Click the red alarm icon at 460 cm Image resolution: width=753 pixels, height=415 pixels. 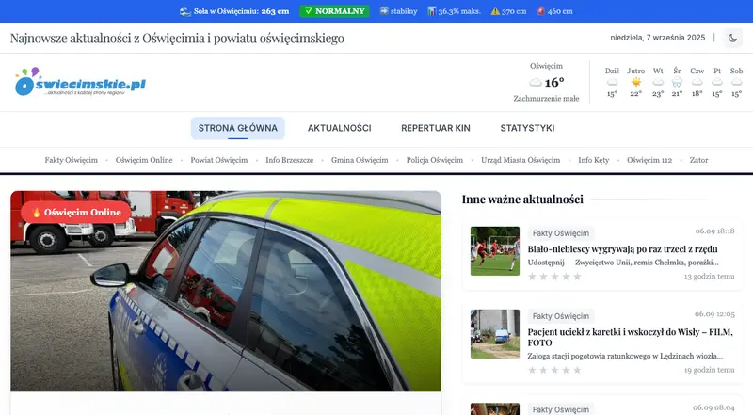(x=540, y=11)
